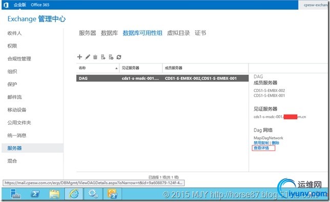Viewport: 330px width, 202px height.
Task: Open 合规性管理 in the sidebar
Action: pyautogui.click(x=19, y=59)
